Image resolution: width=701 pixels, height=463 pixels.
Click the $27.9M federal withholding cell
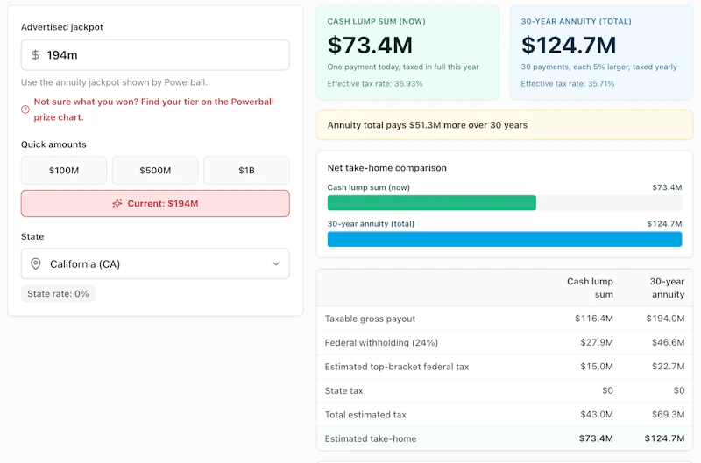point(597,342)
